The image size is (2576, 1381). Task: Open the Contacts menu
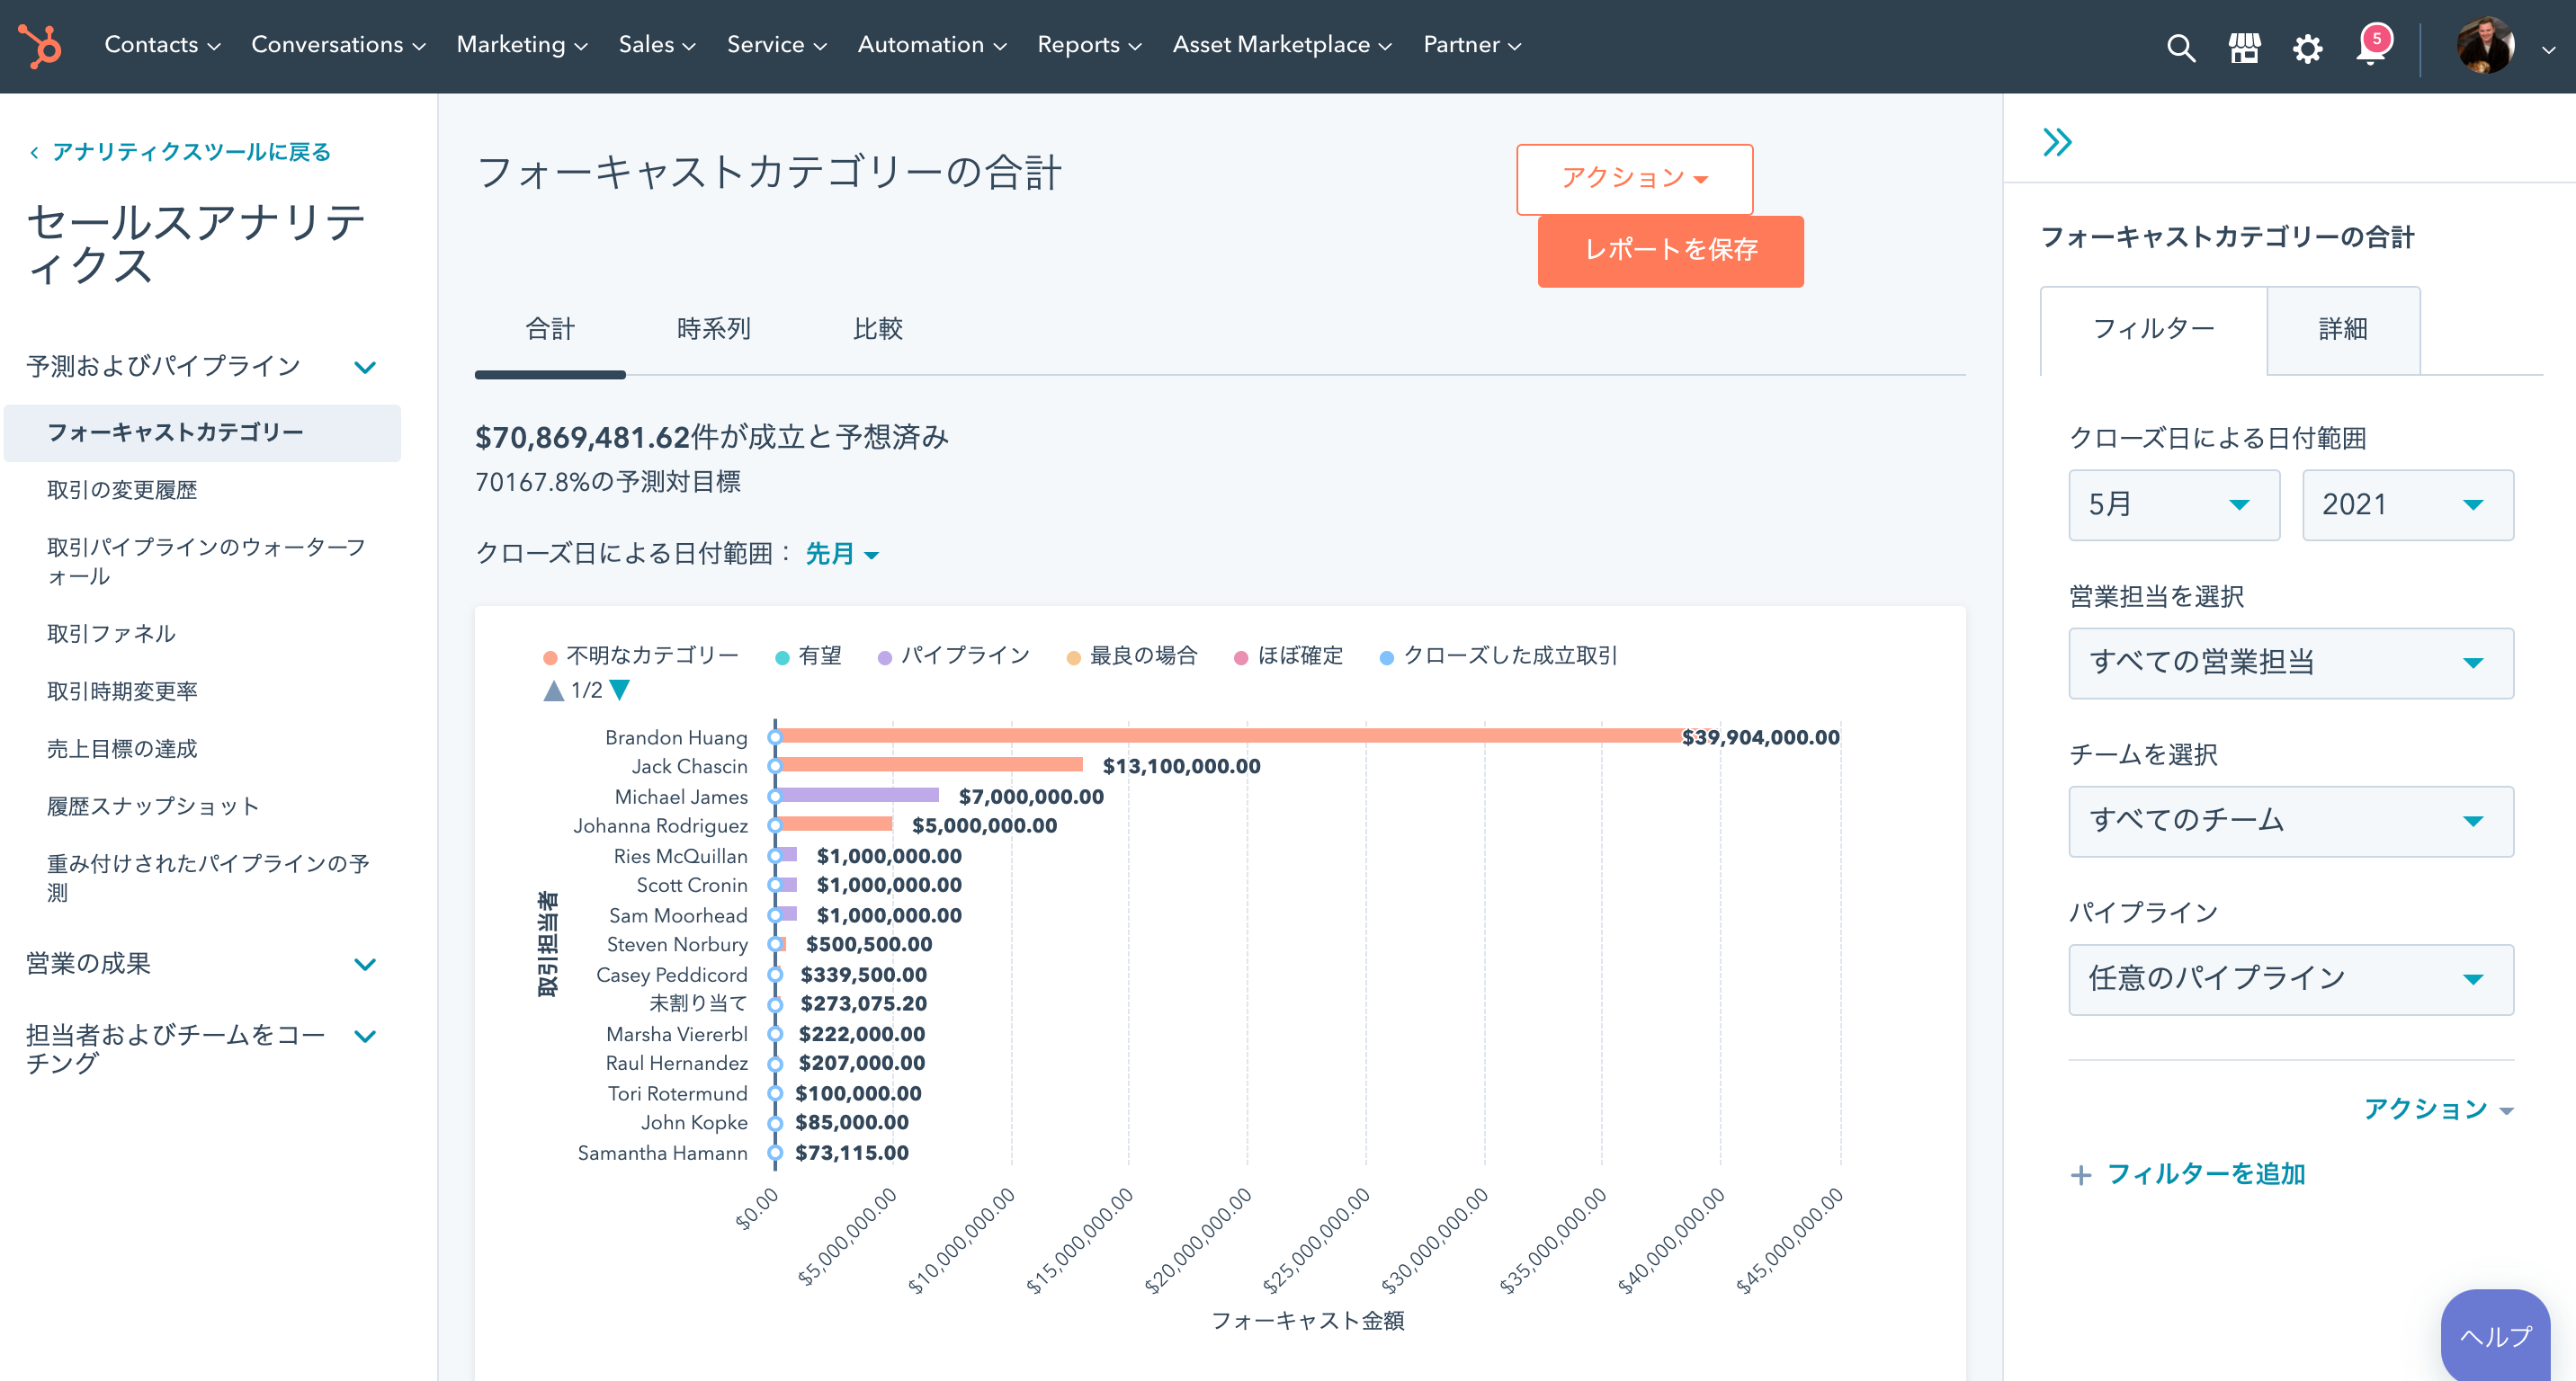pos(162,45)
